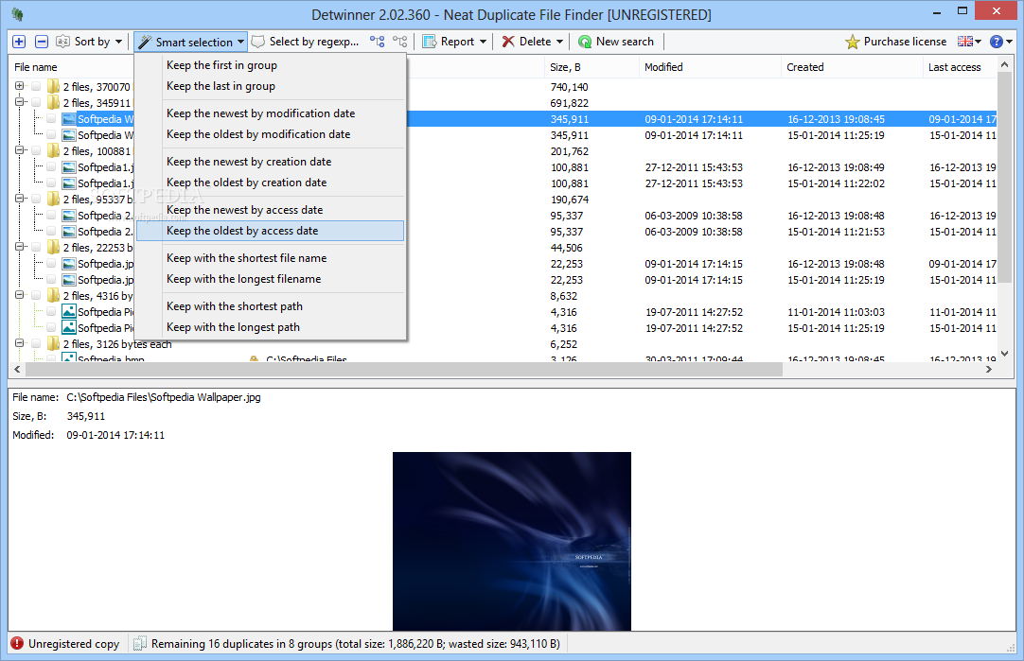Click the folder icon of 3126 bytes group
This screenshot has width=1024, height=661.
[54, 344]
